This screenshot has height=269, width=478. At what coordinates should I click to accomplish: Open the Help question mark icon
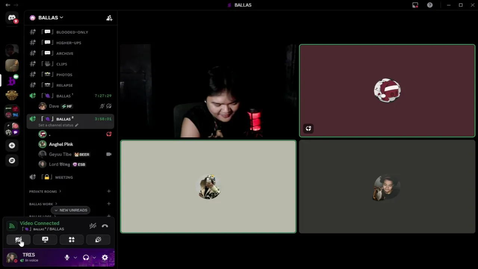[430, 5]
